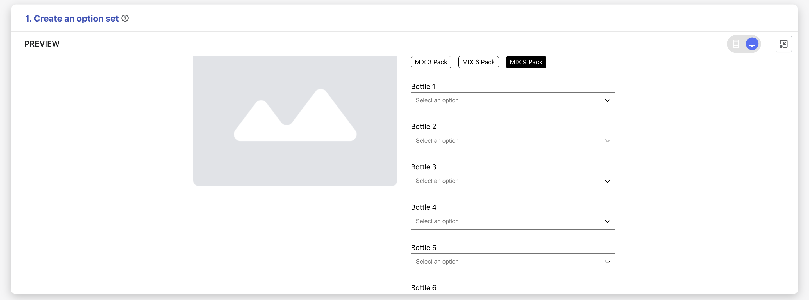The width and height of the screenshot is (809, 300).
Task: Switch to mobile preview mode
Action: coord(736,44)
